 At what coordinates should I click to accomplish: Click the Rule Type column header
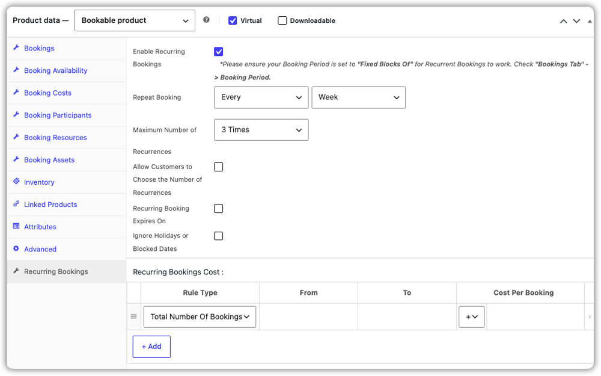(x=200, y=293)
